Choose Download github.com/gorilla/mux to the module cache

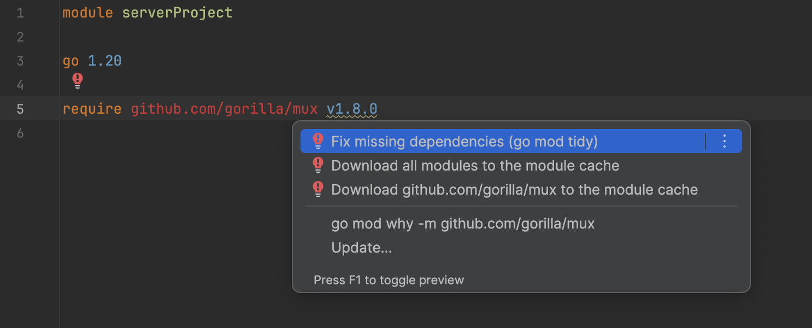[514, 189]
